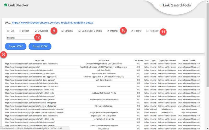Click the 'www.linkdetox.com' target domain in the 'Google Search Console Integration' row
Viewport: 209px width, 130px height.
click(189, 113)
